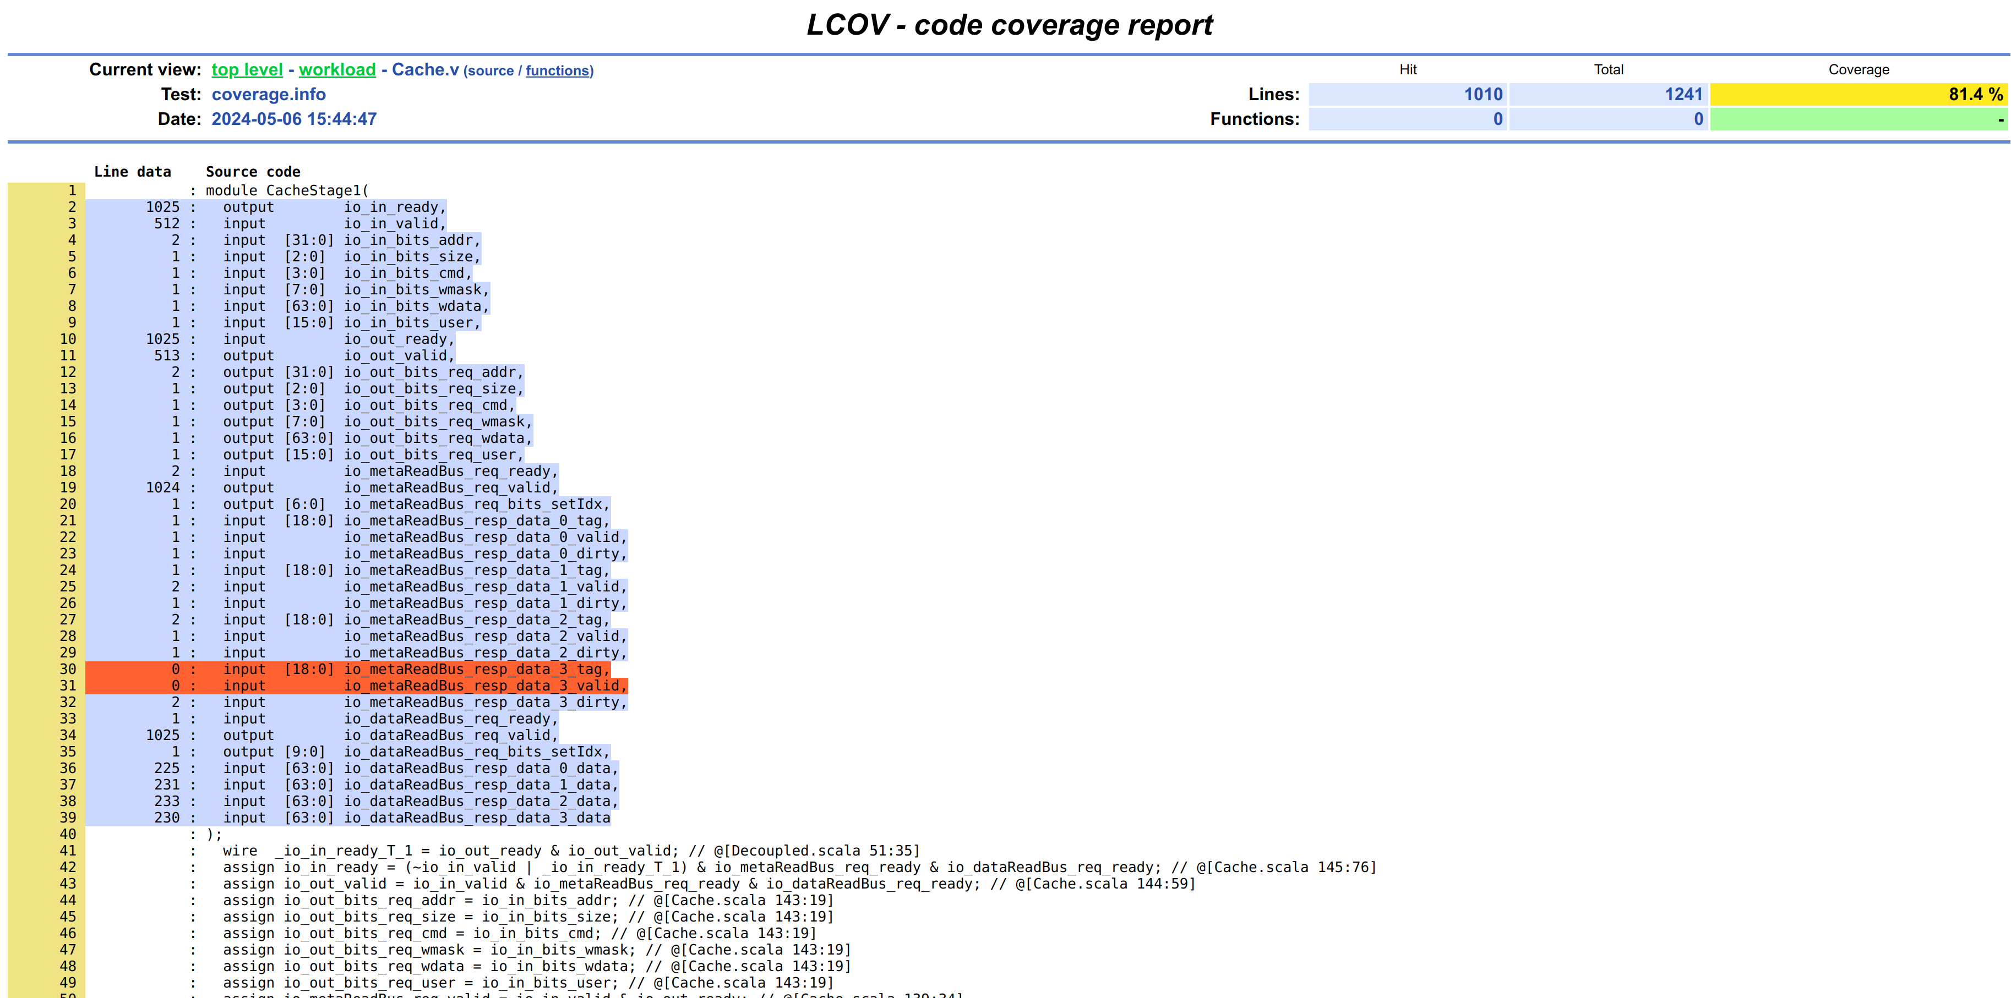Click the 'coverage.info' test name
The image size is (2011, 998).
click(x=269, y=95)
